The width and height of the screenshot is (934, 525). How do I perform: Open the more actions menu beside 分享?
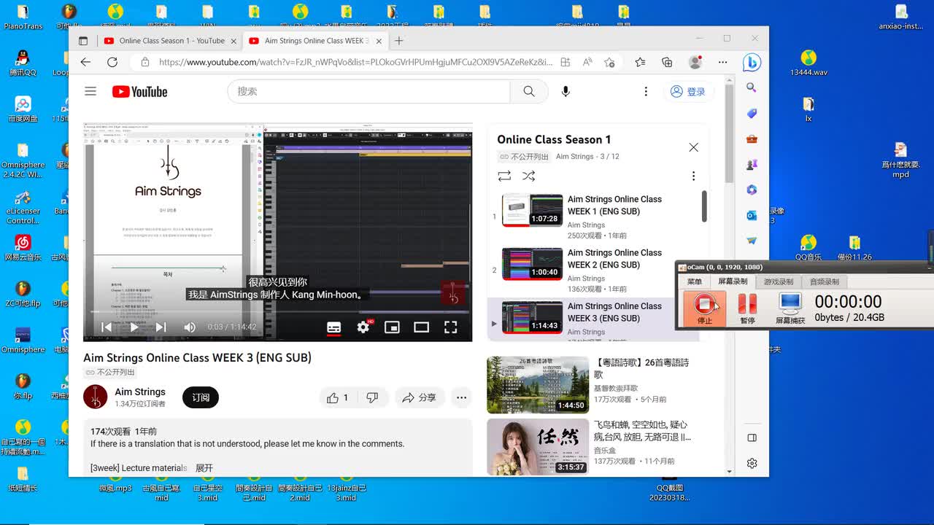[x=461, y=397]
